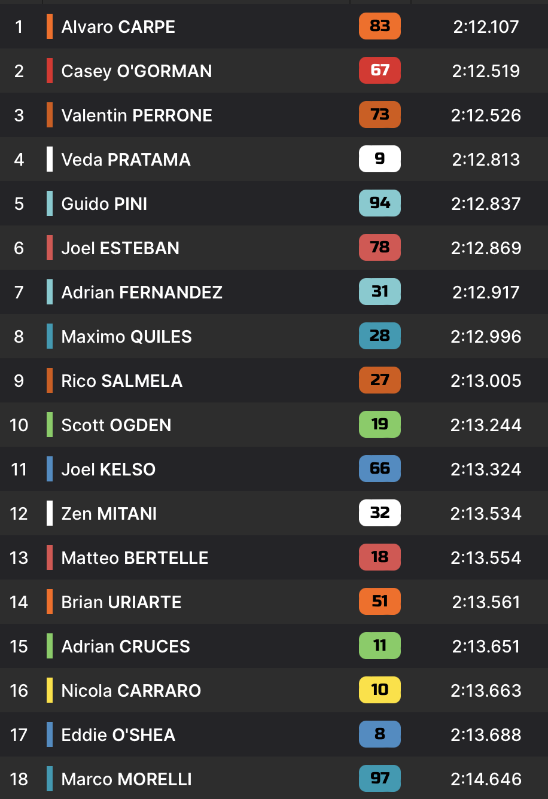This screenshot has height=799, width=548.
Task: Click Scott OGDEN's green 19 badge
Action: point(379,425)
